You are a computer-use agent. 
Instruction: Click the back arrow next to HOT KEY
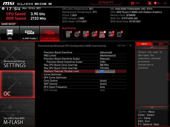(131, 45)
